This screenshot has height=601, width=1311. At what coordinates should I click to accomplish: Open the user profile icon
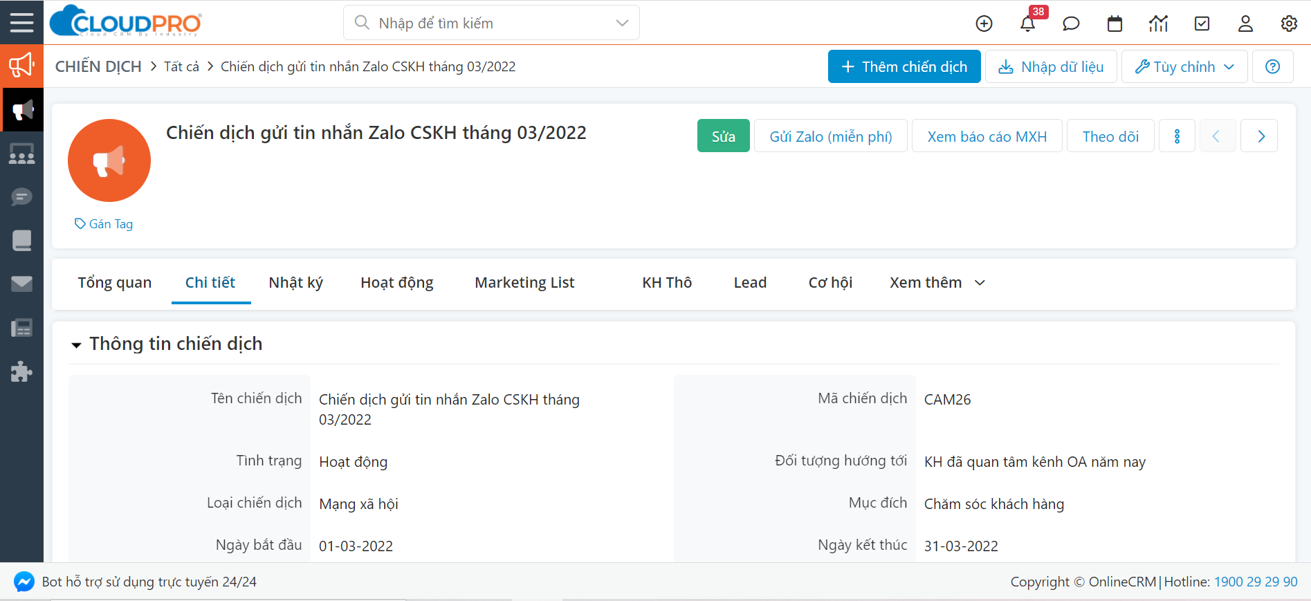pyautogui.click(x=1245, y=24)
